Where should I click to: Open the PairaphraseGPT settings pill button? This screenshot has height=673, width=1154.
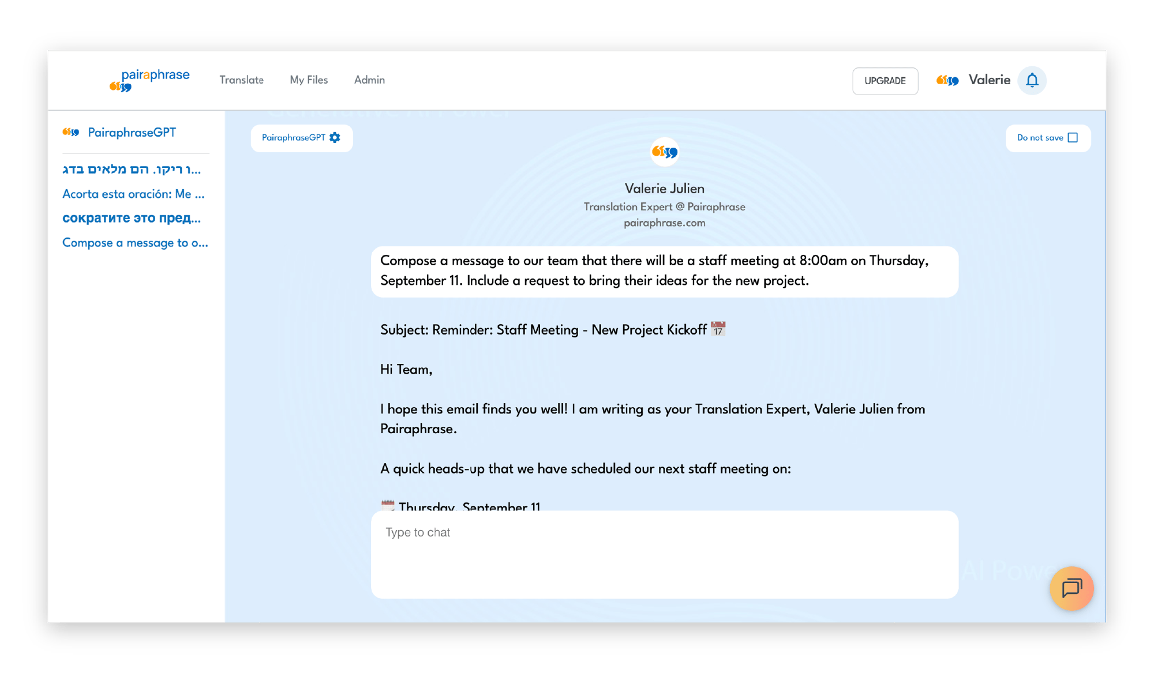point(294,138)
